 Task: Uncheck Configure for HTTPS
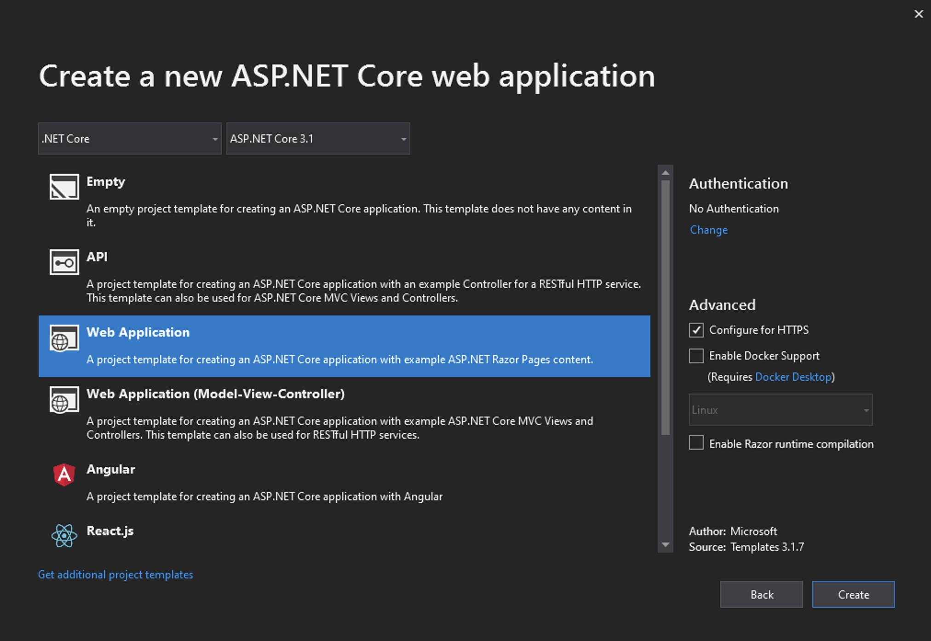coord(695,330)
